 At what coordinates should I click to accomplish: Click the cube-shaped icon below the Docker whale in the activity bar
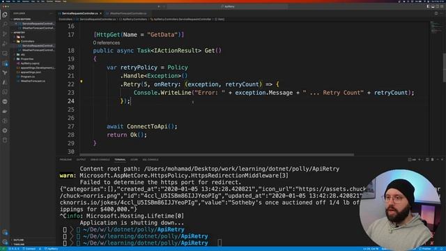click(x=5, y=121)
